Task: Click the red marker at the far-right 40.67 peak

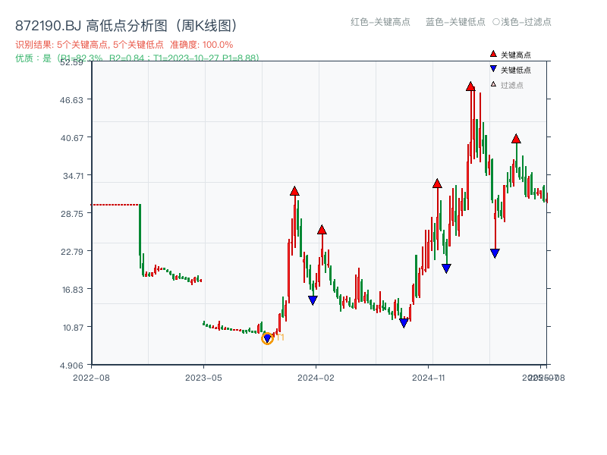Action: point(517,139)
